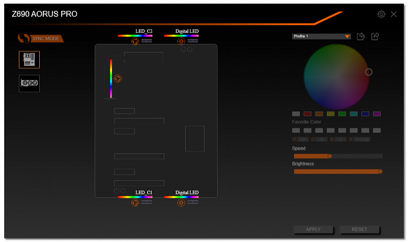Click the LED_C1 header icon

(135, 202)
